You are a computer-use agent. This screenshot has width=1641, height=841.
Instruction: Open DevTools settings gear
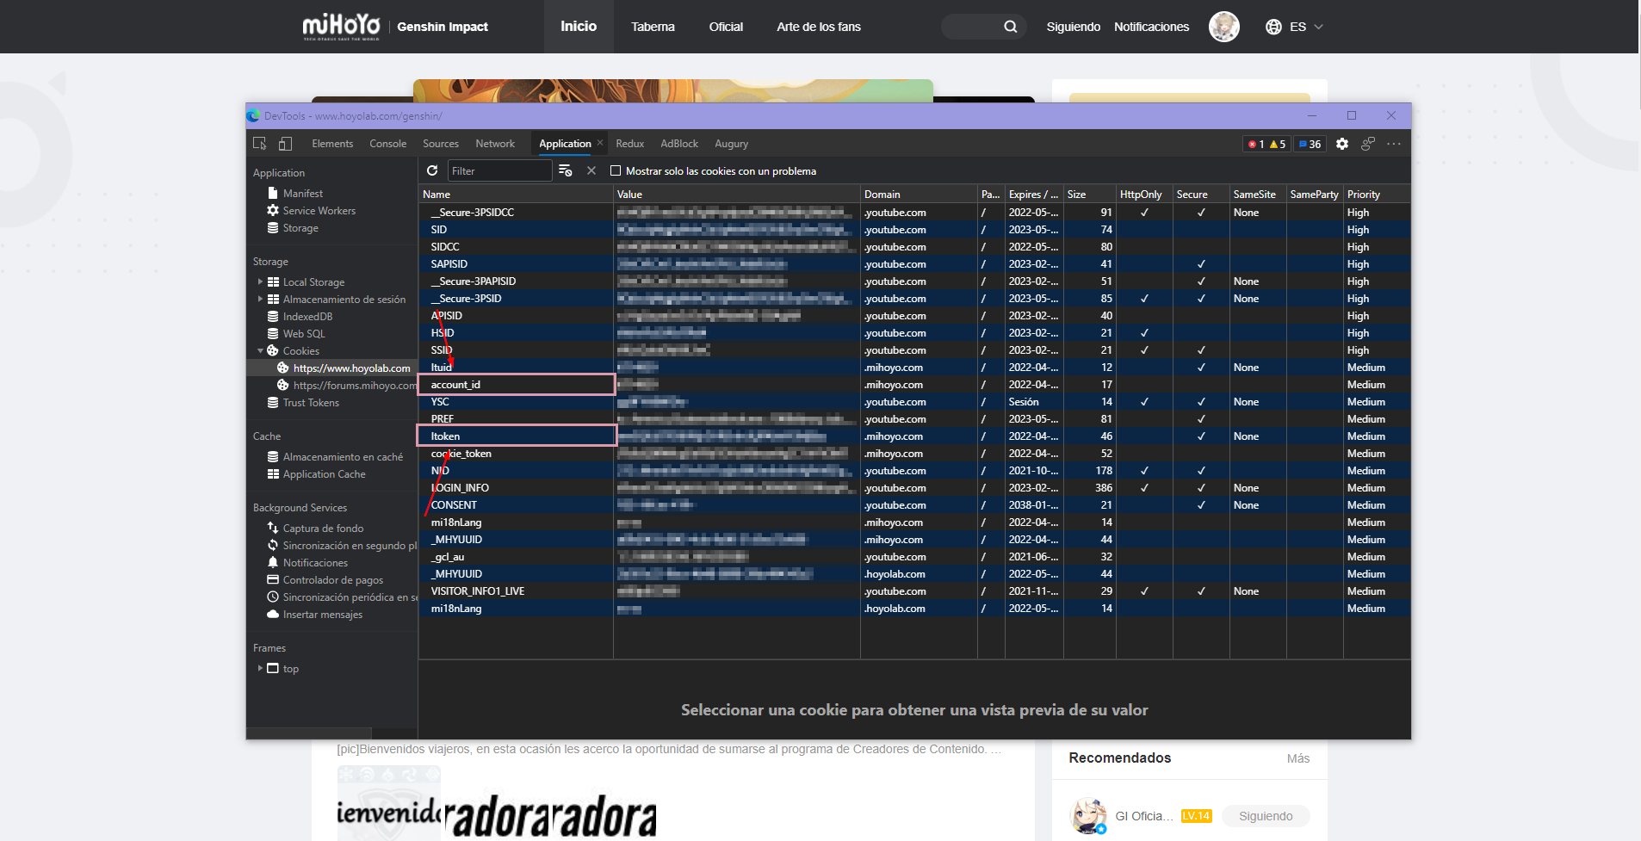pos(1342,144)
